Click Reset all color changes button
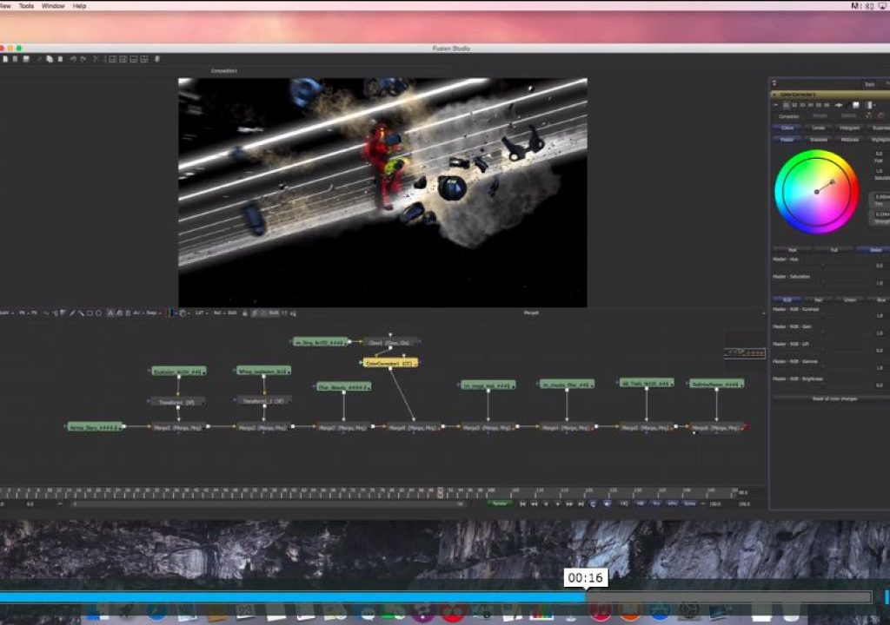Image resolution: width=890 pixels, height=625 pixels. click(x=834, y=398)
